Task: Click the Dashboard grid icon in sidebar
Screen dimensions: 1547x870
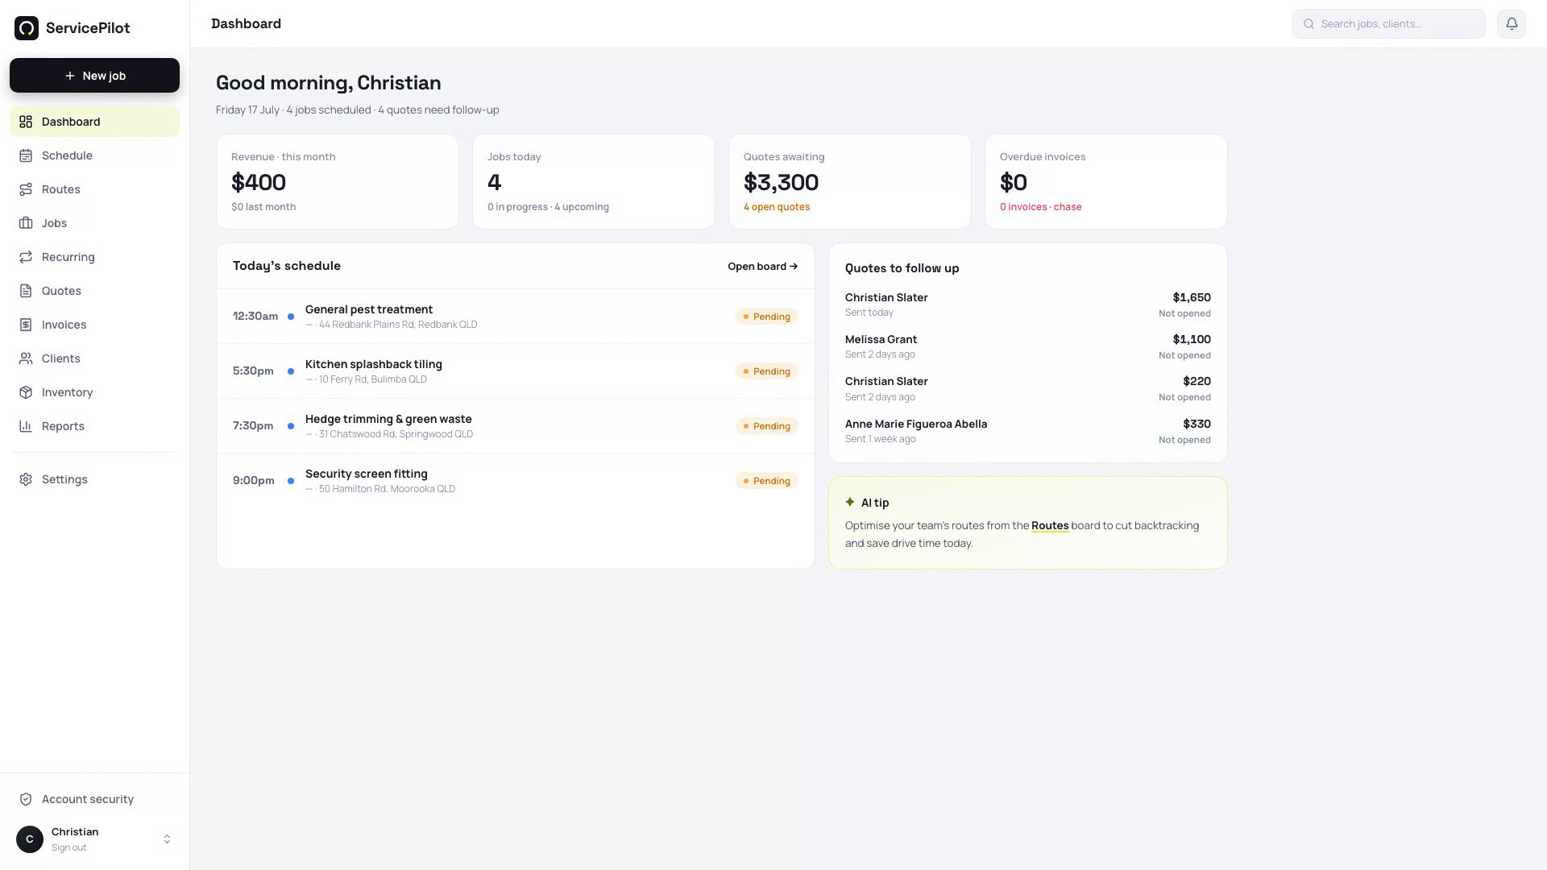Action: click(26, 122)
